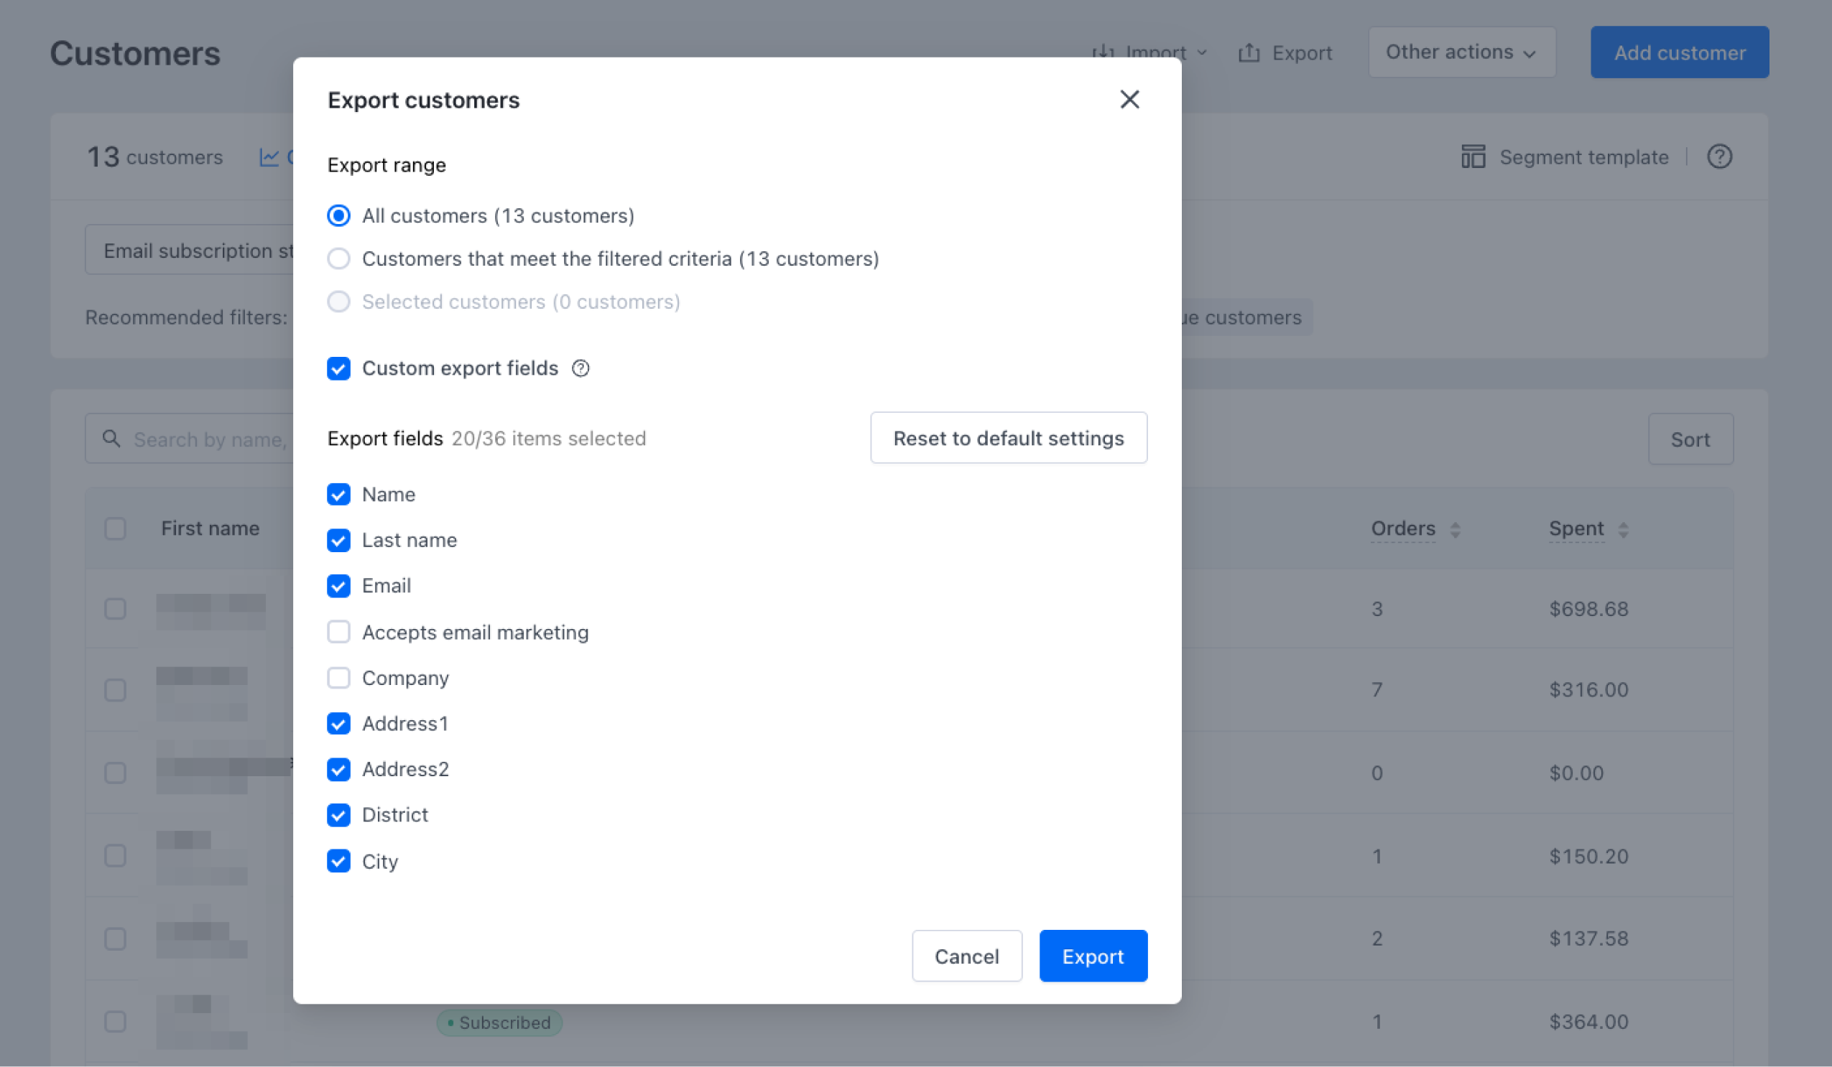This screenshot has width=1832, height=1067.
Task: Close the Export customers dialog
Action: [x=1129, y=100]
